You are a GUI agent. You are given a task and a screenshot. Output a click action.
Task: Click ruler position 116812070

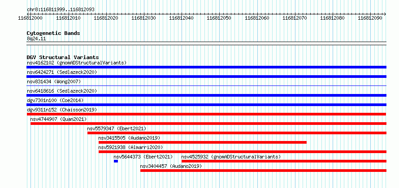tap(295, 18)
